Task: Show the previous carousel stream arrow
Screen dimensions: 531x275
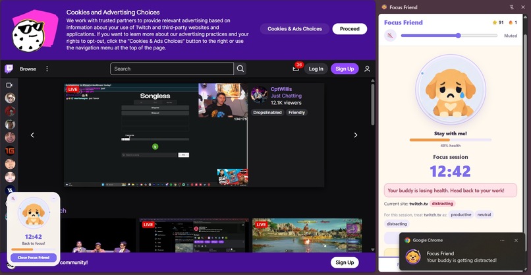Action: 32,135
